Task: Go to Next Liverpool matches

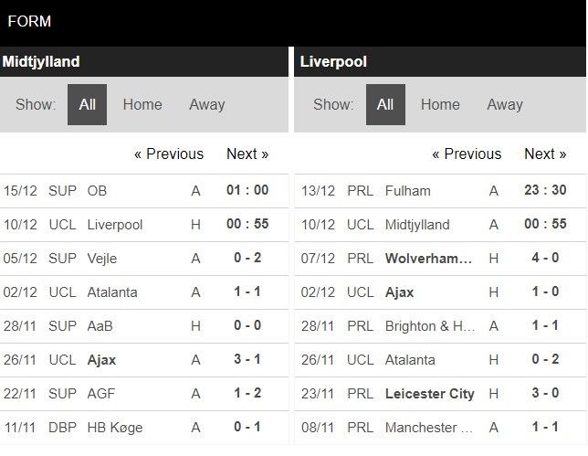Action: (545, 154)
